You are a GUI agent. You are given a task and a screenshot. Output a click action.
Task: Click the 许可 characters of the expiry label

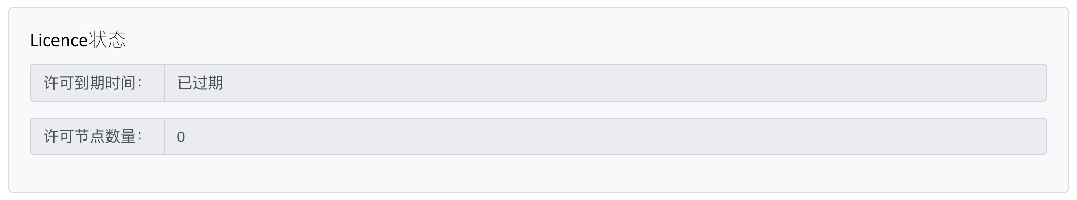(x=59, y=83)
